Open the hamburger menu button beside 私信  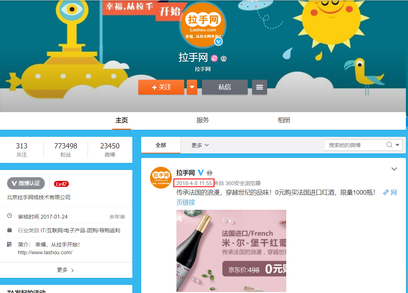(x=259, y=87)
